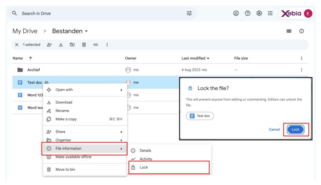Image resolution: width=321 pixels, height=185 pixels.
Task: Select Lock in the submenu
Action: click(169, 167)
